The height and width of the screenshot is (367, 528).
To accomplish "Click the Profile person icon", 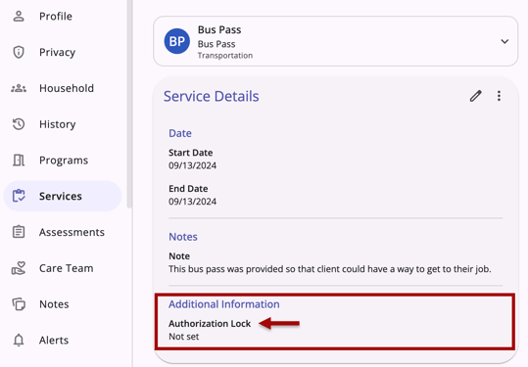I will point(19,16).
